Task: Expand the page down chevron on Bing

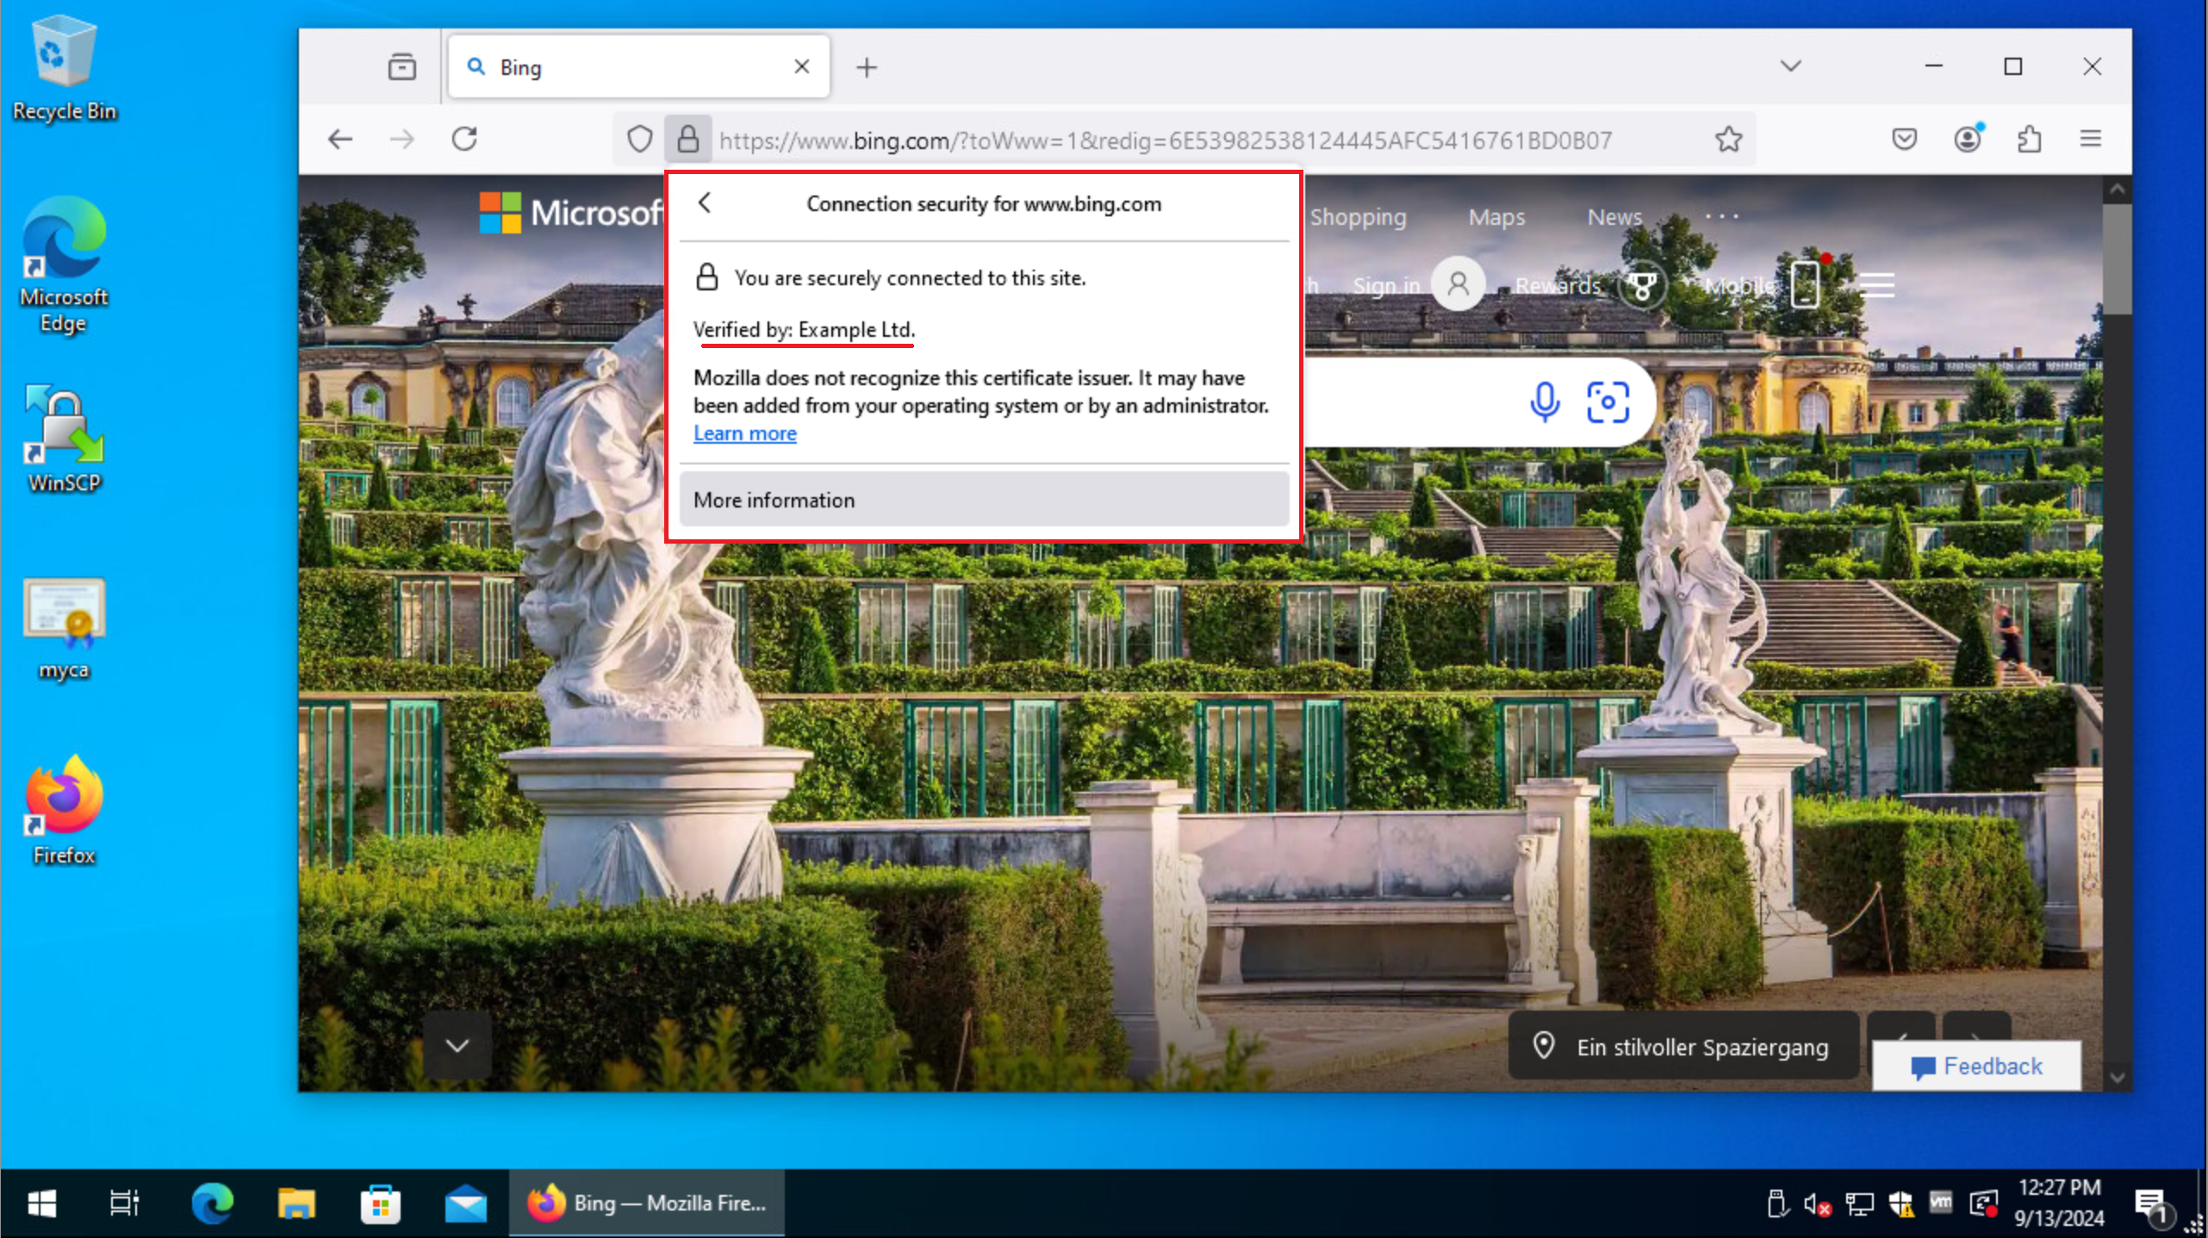Action: 457,1045
